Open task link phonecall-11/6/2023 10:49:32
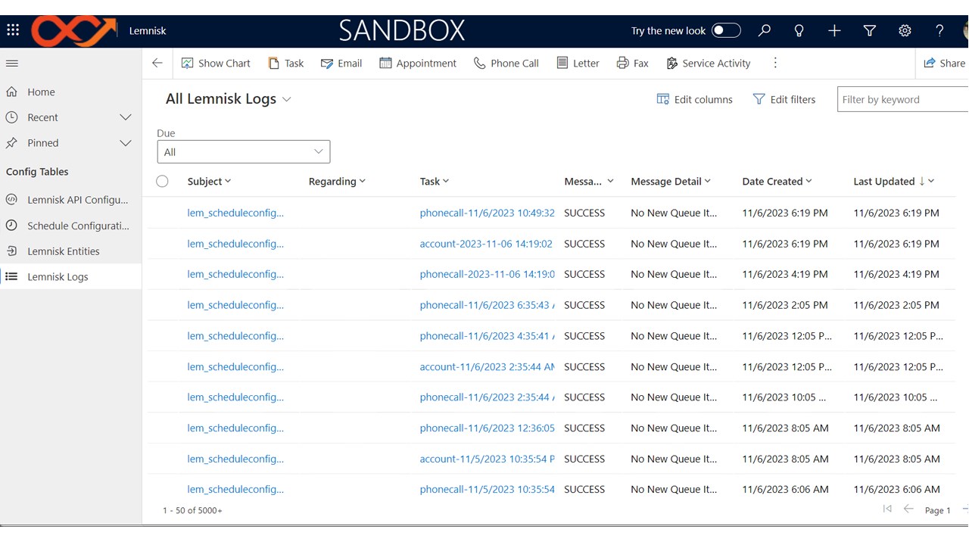This screenshot has height=545, width=969. [x=488, y=213]
